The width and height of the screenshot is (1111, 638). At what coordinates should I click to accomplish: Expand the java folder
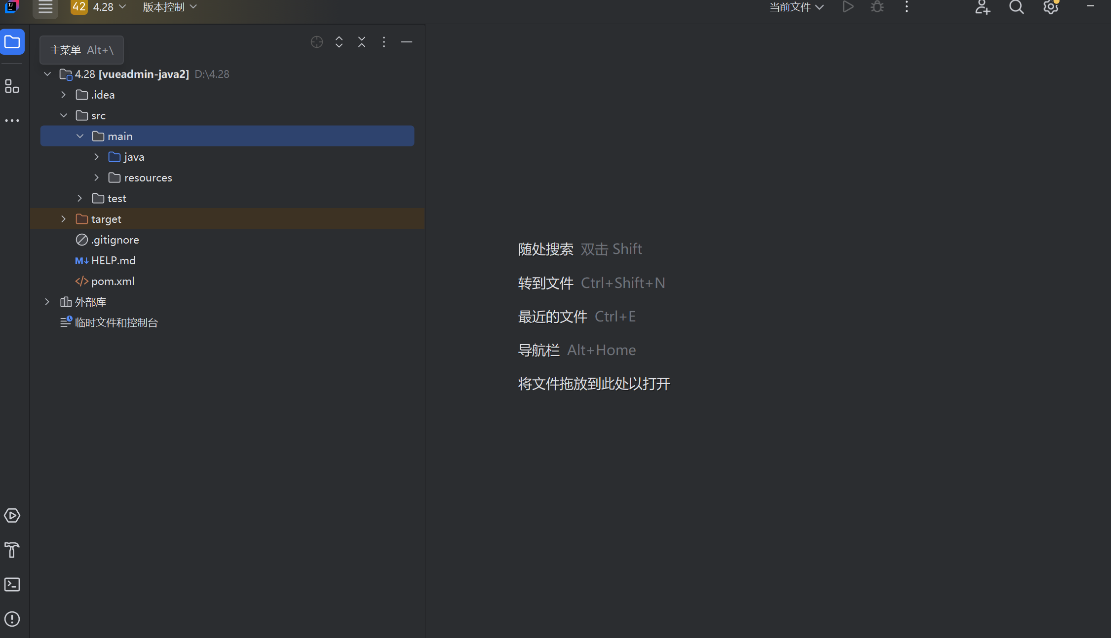97,157
